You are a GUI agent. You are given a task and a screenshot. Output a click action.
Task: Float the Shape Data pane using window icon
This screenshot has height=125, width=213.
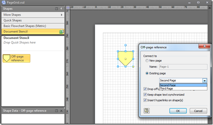56,111
